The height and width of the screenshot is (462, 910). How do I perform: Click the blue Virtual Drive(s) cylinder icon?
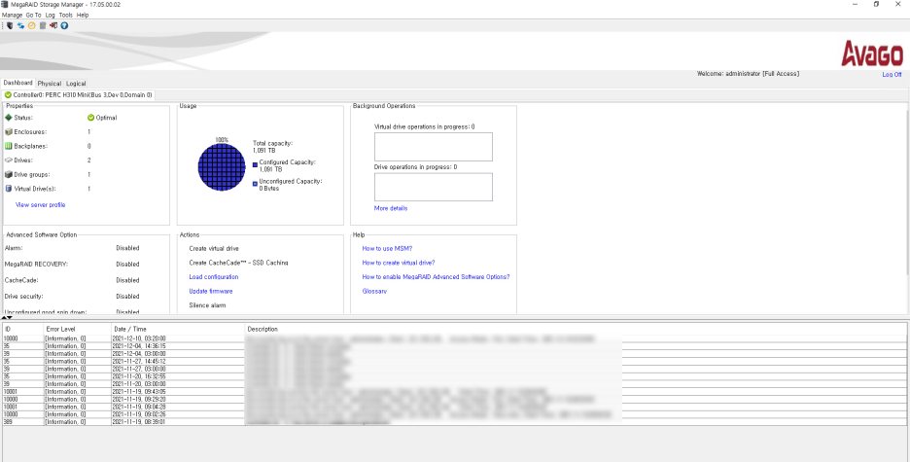tap(8, 189)
